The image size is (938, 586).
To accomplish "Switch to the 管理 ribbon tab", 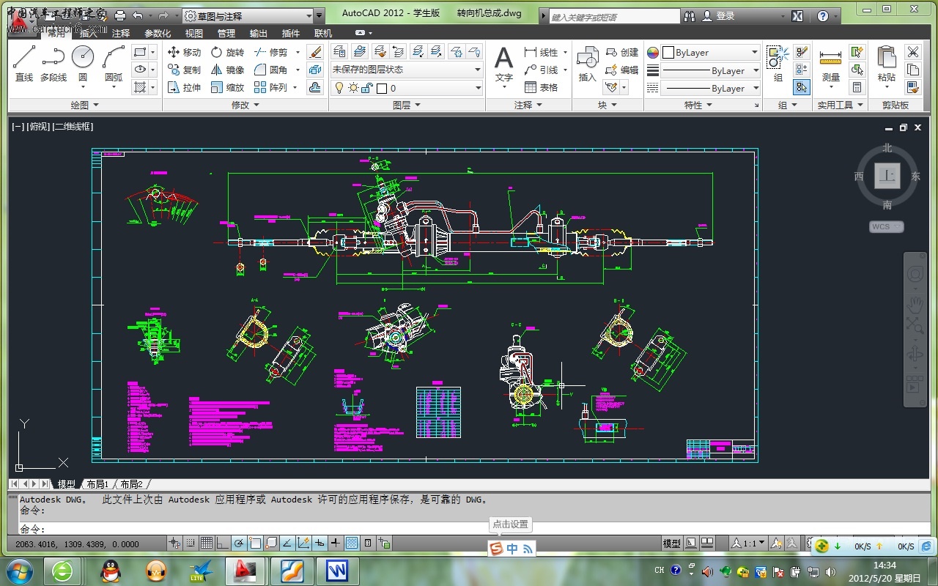I will click(226, 33).
